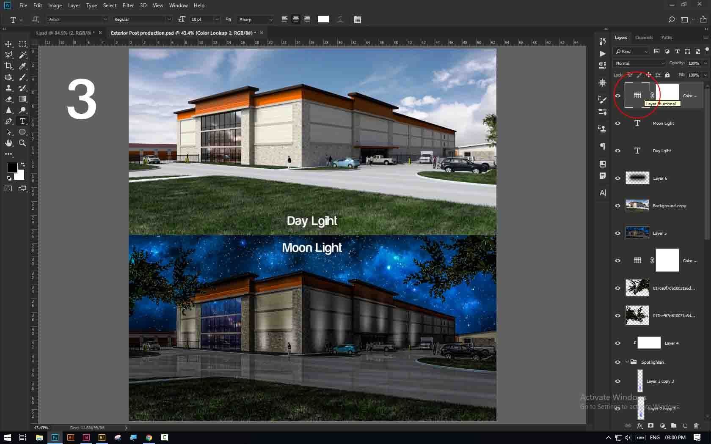The image size is (711, 444).
Task: Select the Eraser tool
Action: (x=8, y=99)
